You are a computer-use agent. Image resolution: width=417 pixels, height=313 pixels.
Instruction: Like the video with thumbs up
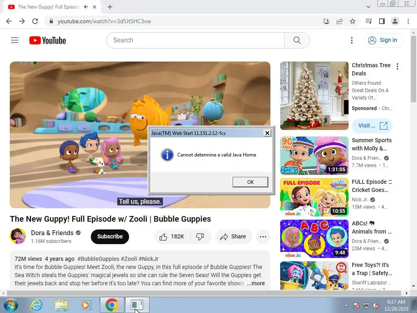coord(172,237)
